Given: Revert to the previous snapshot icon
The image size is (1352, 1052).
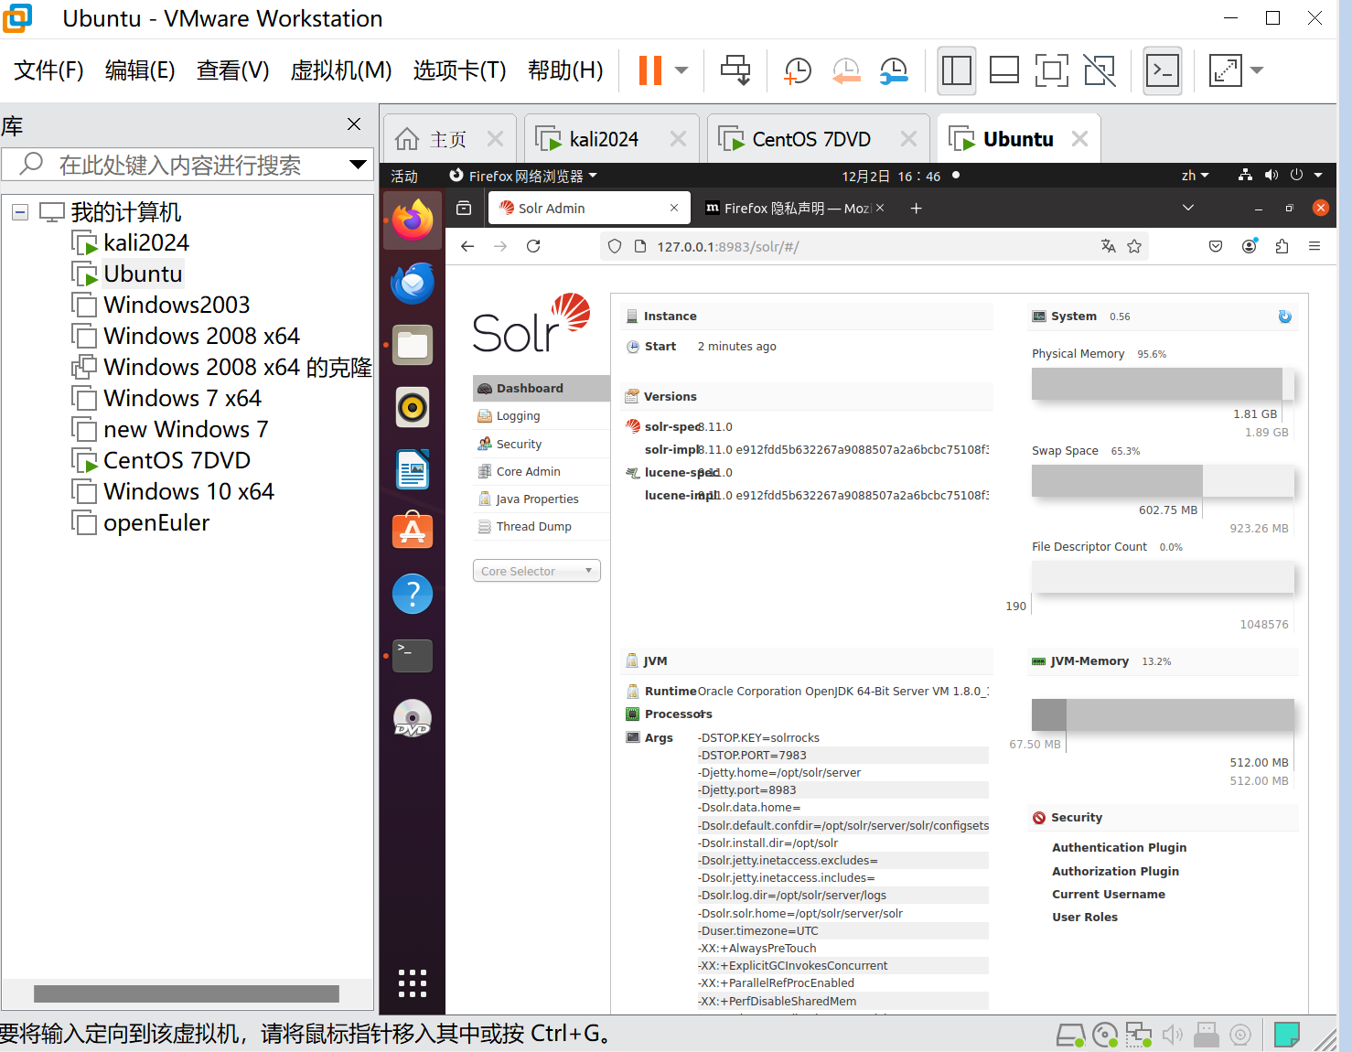Looking at the screenshot, I should tap(846, 70).
